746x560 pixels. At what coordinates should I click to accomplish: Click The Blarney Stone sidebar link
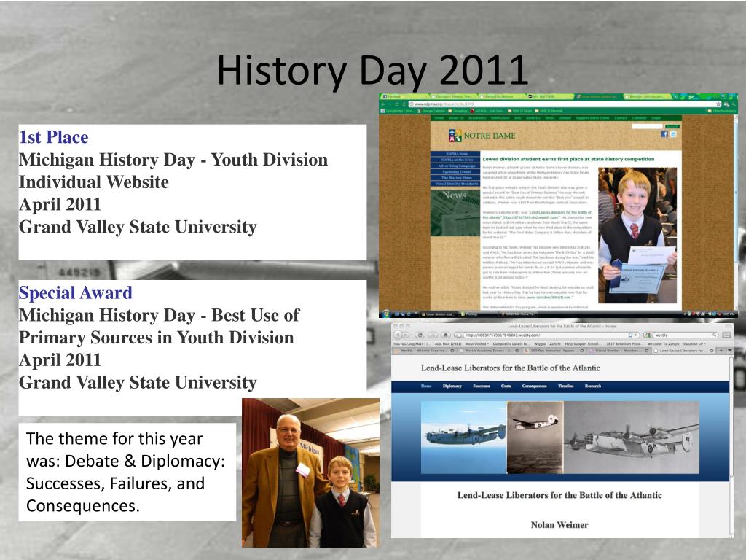click(456, 178)
